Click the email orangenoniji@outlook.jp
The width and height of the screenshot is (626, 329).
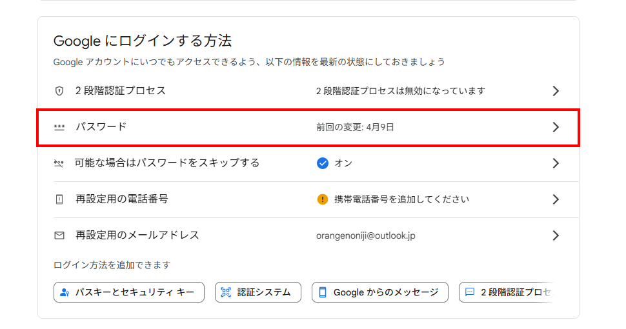[366, 235]
